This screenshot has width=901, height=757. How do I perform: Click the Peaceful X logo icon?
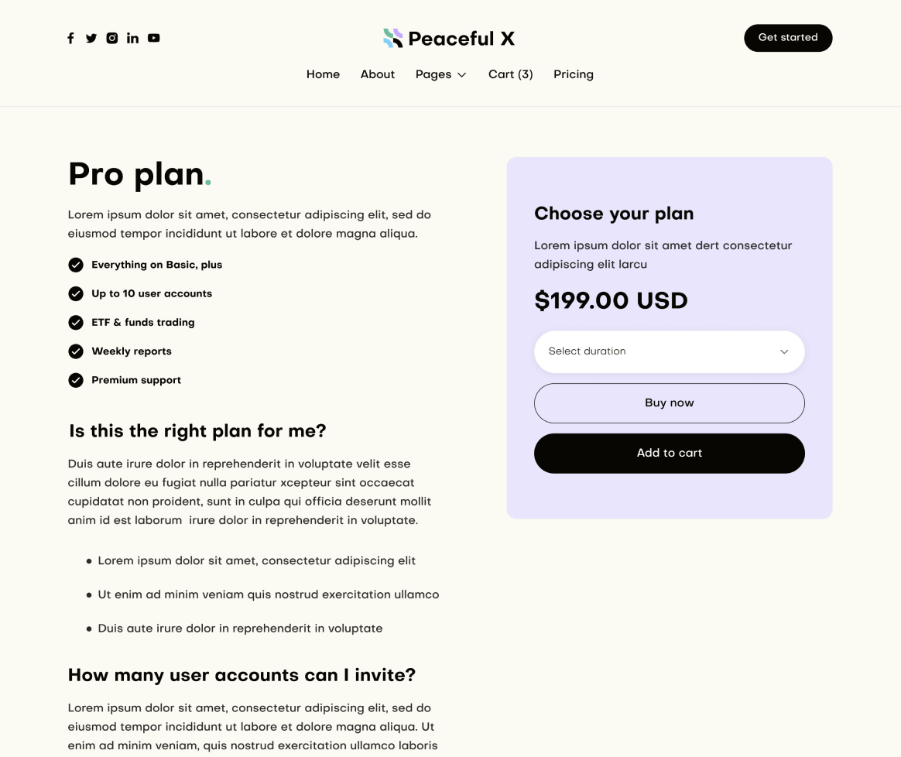392,38
